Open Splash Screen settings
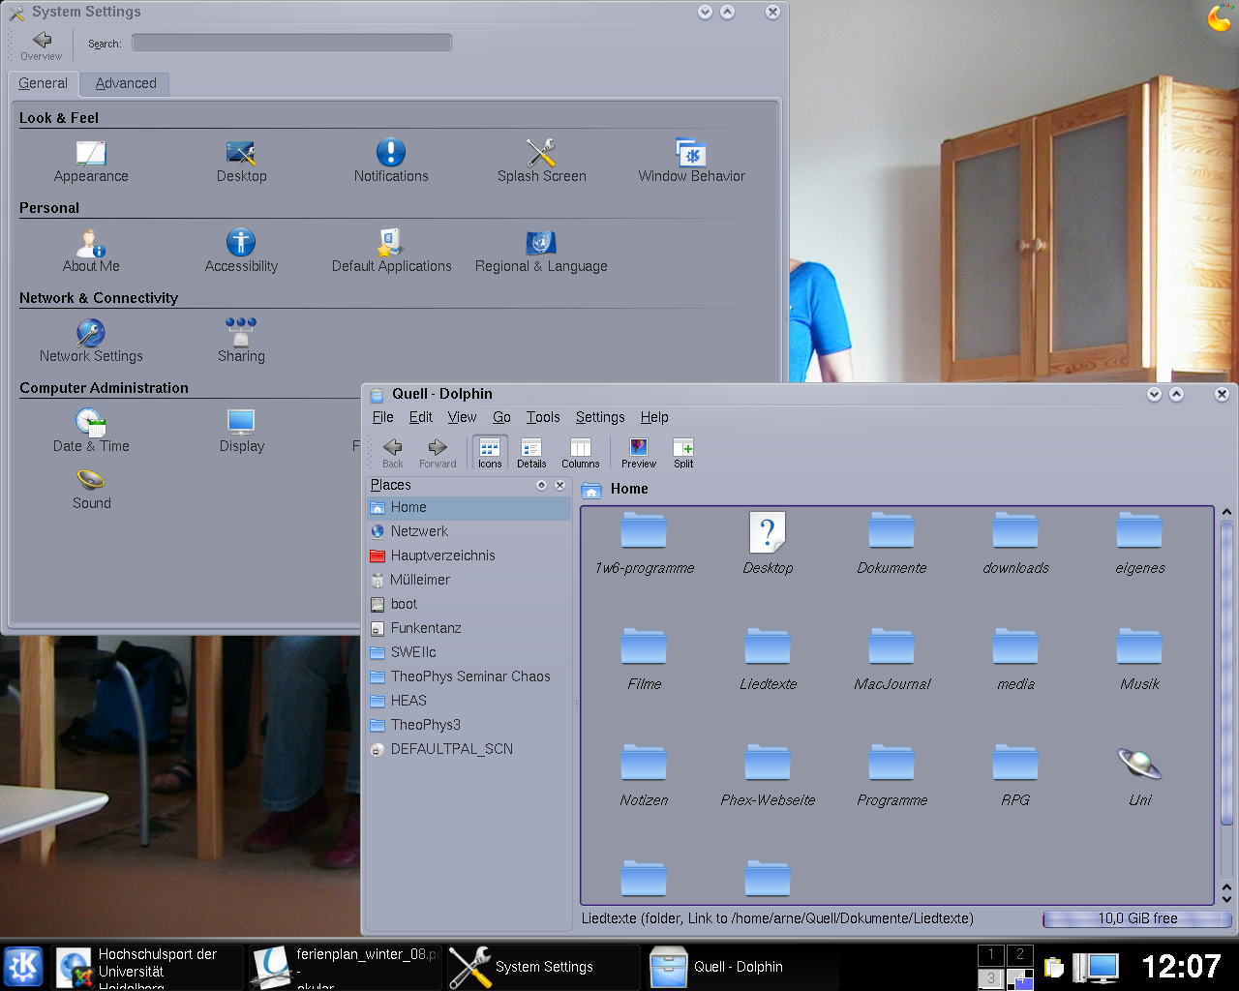1239x991 pixels. (541, 161)
